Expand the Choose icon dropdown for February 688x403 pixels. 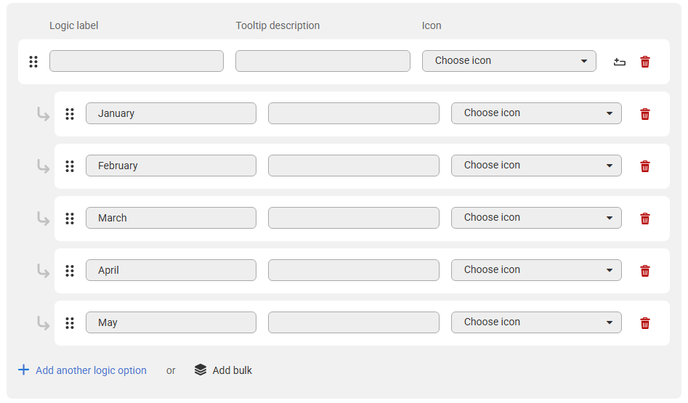pos(536,166)
